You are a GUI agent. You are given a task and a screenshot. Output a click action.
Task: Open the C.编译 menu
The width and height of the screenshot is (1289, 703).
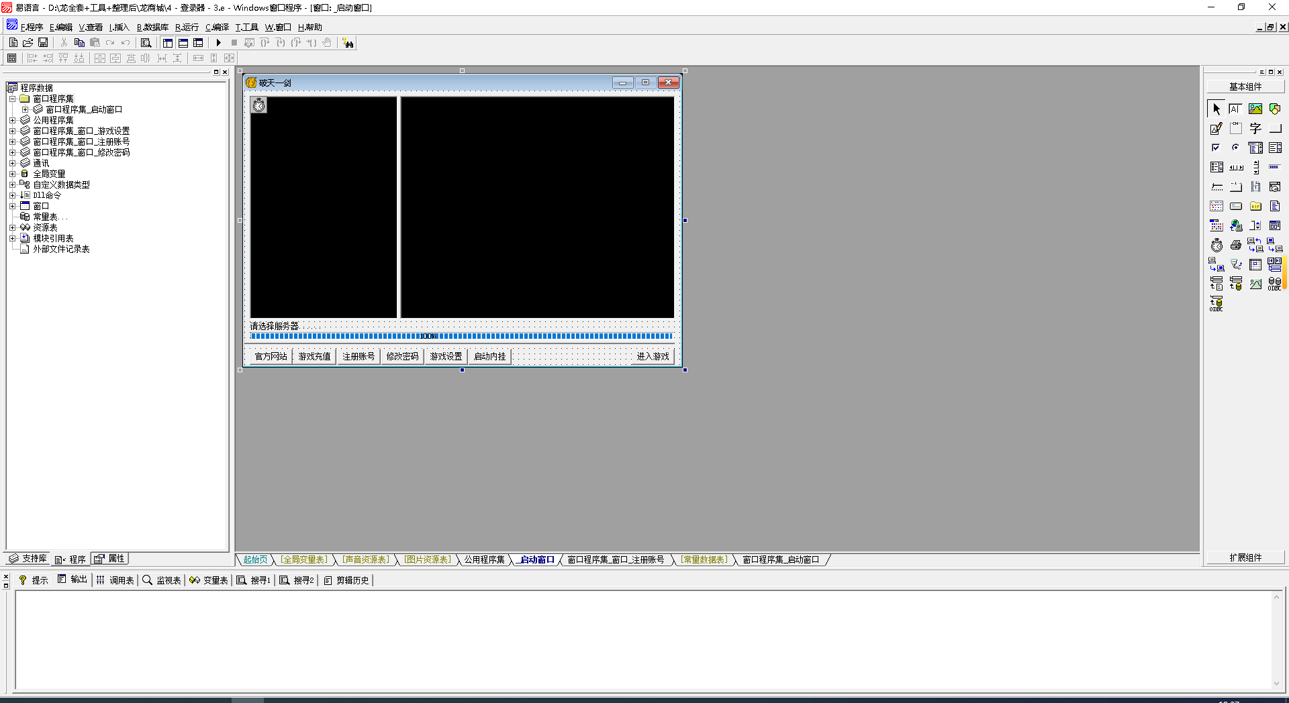click(217, 28)
